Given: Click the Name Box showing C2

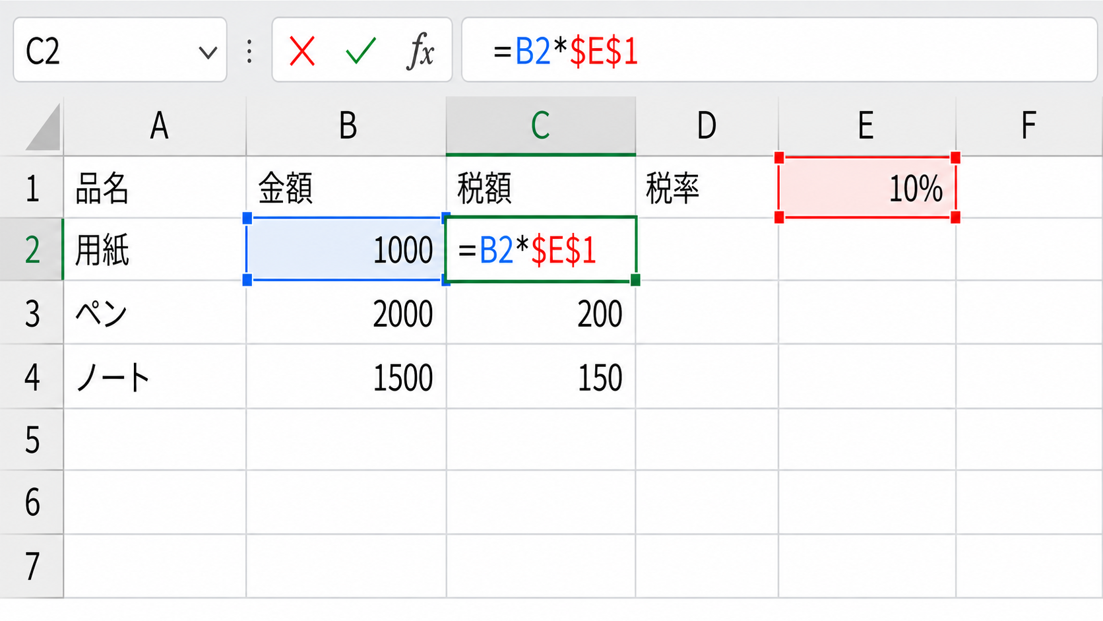Looking at the screenshot, I should pos(120,50).
